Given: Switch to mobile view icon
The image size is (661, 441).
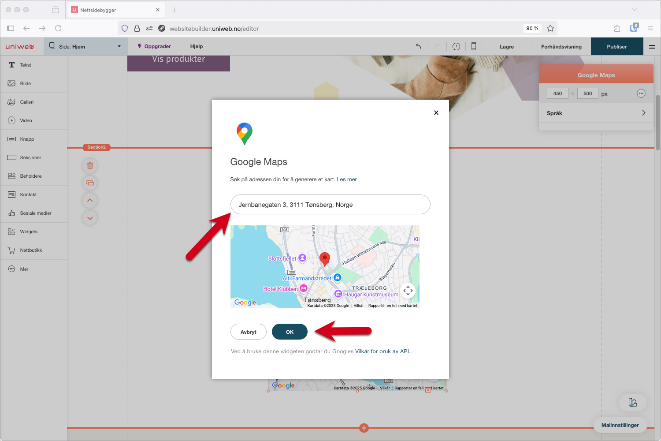Looking at the screenshot, I should coord(474,46).
